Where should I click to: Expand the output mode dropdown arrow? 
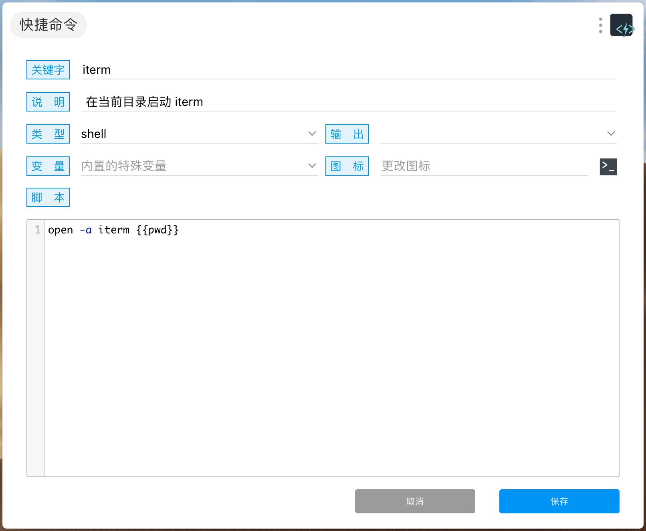(x=611, y=134)
